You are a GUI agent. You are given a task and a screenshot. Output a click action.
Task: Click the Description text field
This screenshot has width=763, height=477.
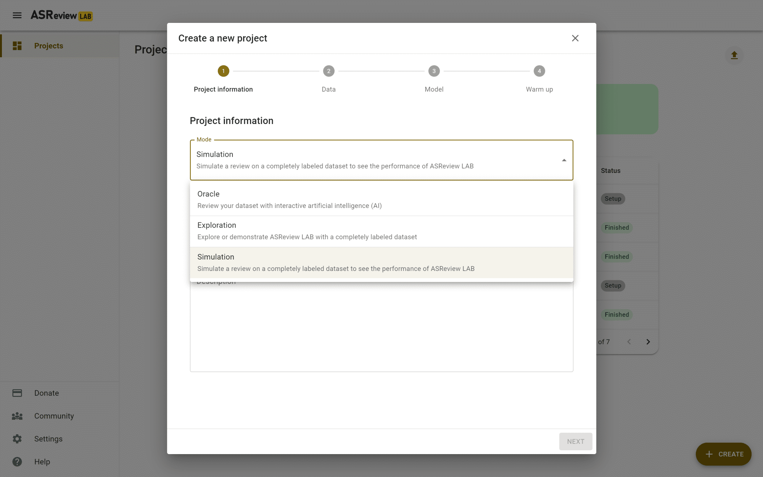tap(381, 328)
